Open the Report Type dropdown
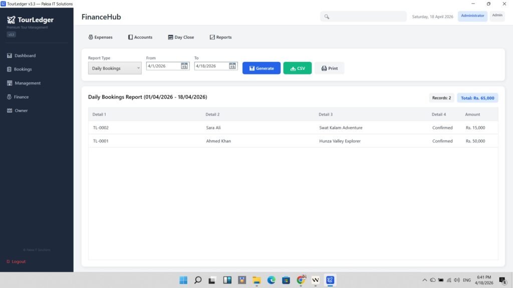513x288 pixels. tap(114, 68)
